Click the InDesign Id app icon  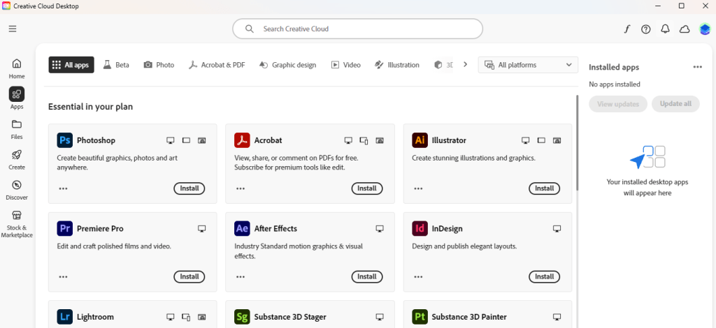[x=420, y=228]
